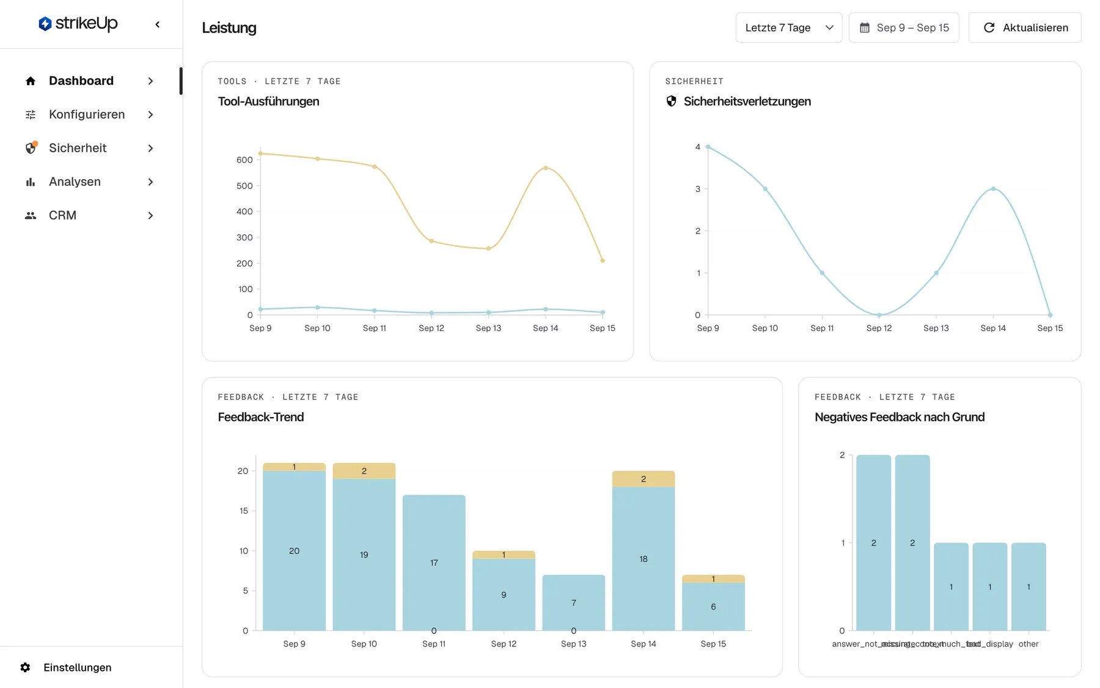Screen dimensions: 1100x688
Task: Click the CRM people icon
Action: 31,215
